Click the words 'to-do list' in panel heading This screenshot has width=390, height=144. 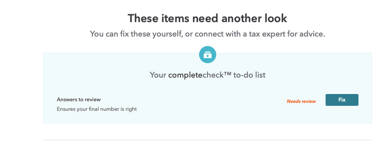[249, 75]
